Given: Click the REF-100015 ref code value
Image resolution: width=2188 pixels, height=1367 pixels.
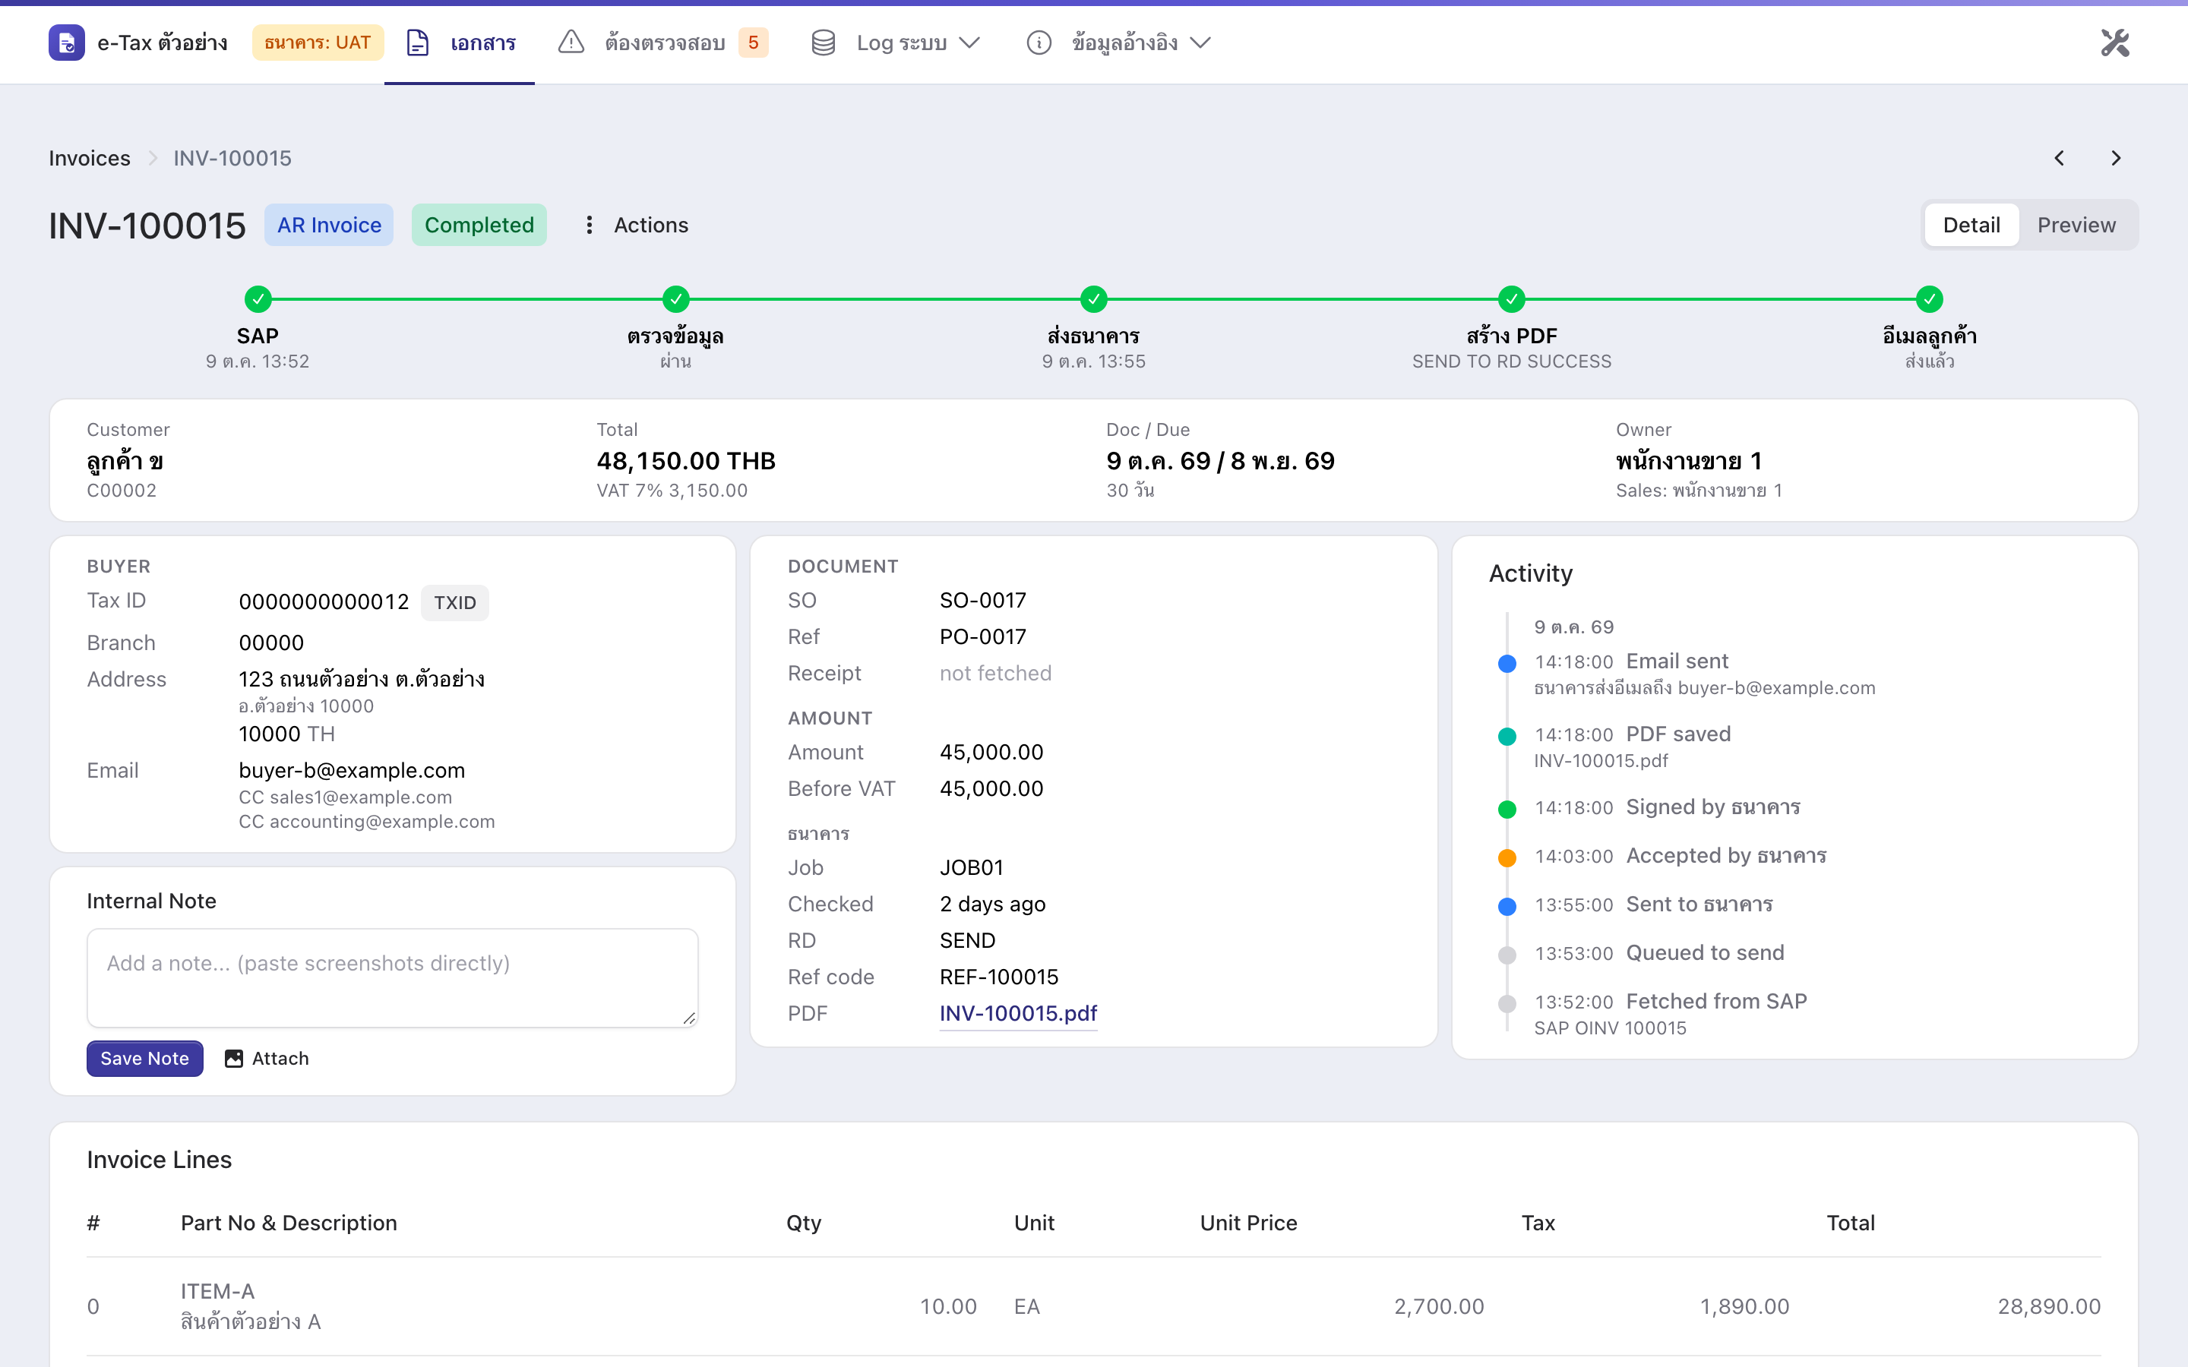Looking at the screenshot, I should coord(999,977).
